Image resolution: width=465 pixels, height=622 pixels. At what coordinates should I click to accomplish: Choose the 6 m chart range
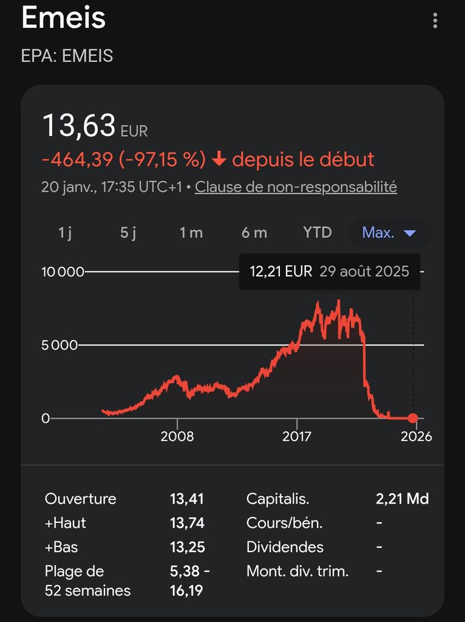click(x=254, y=233)
